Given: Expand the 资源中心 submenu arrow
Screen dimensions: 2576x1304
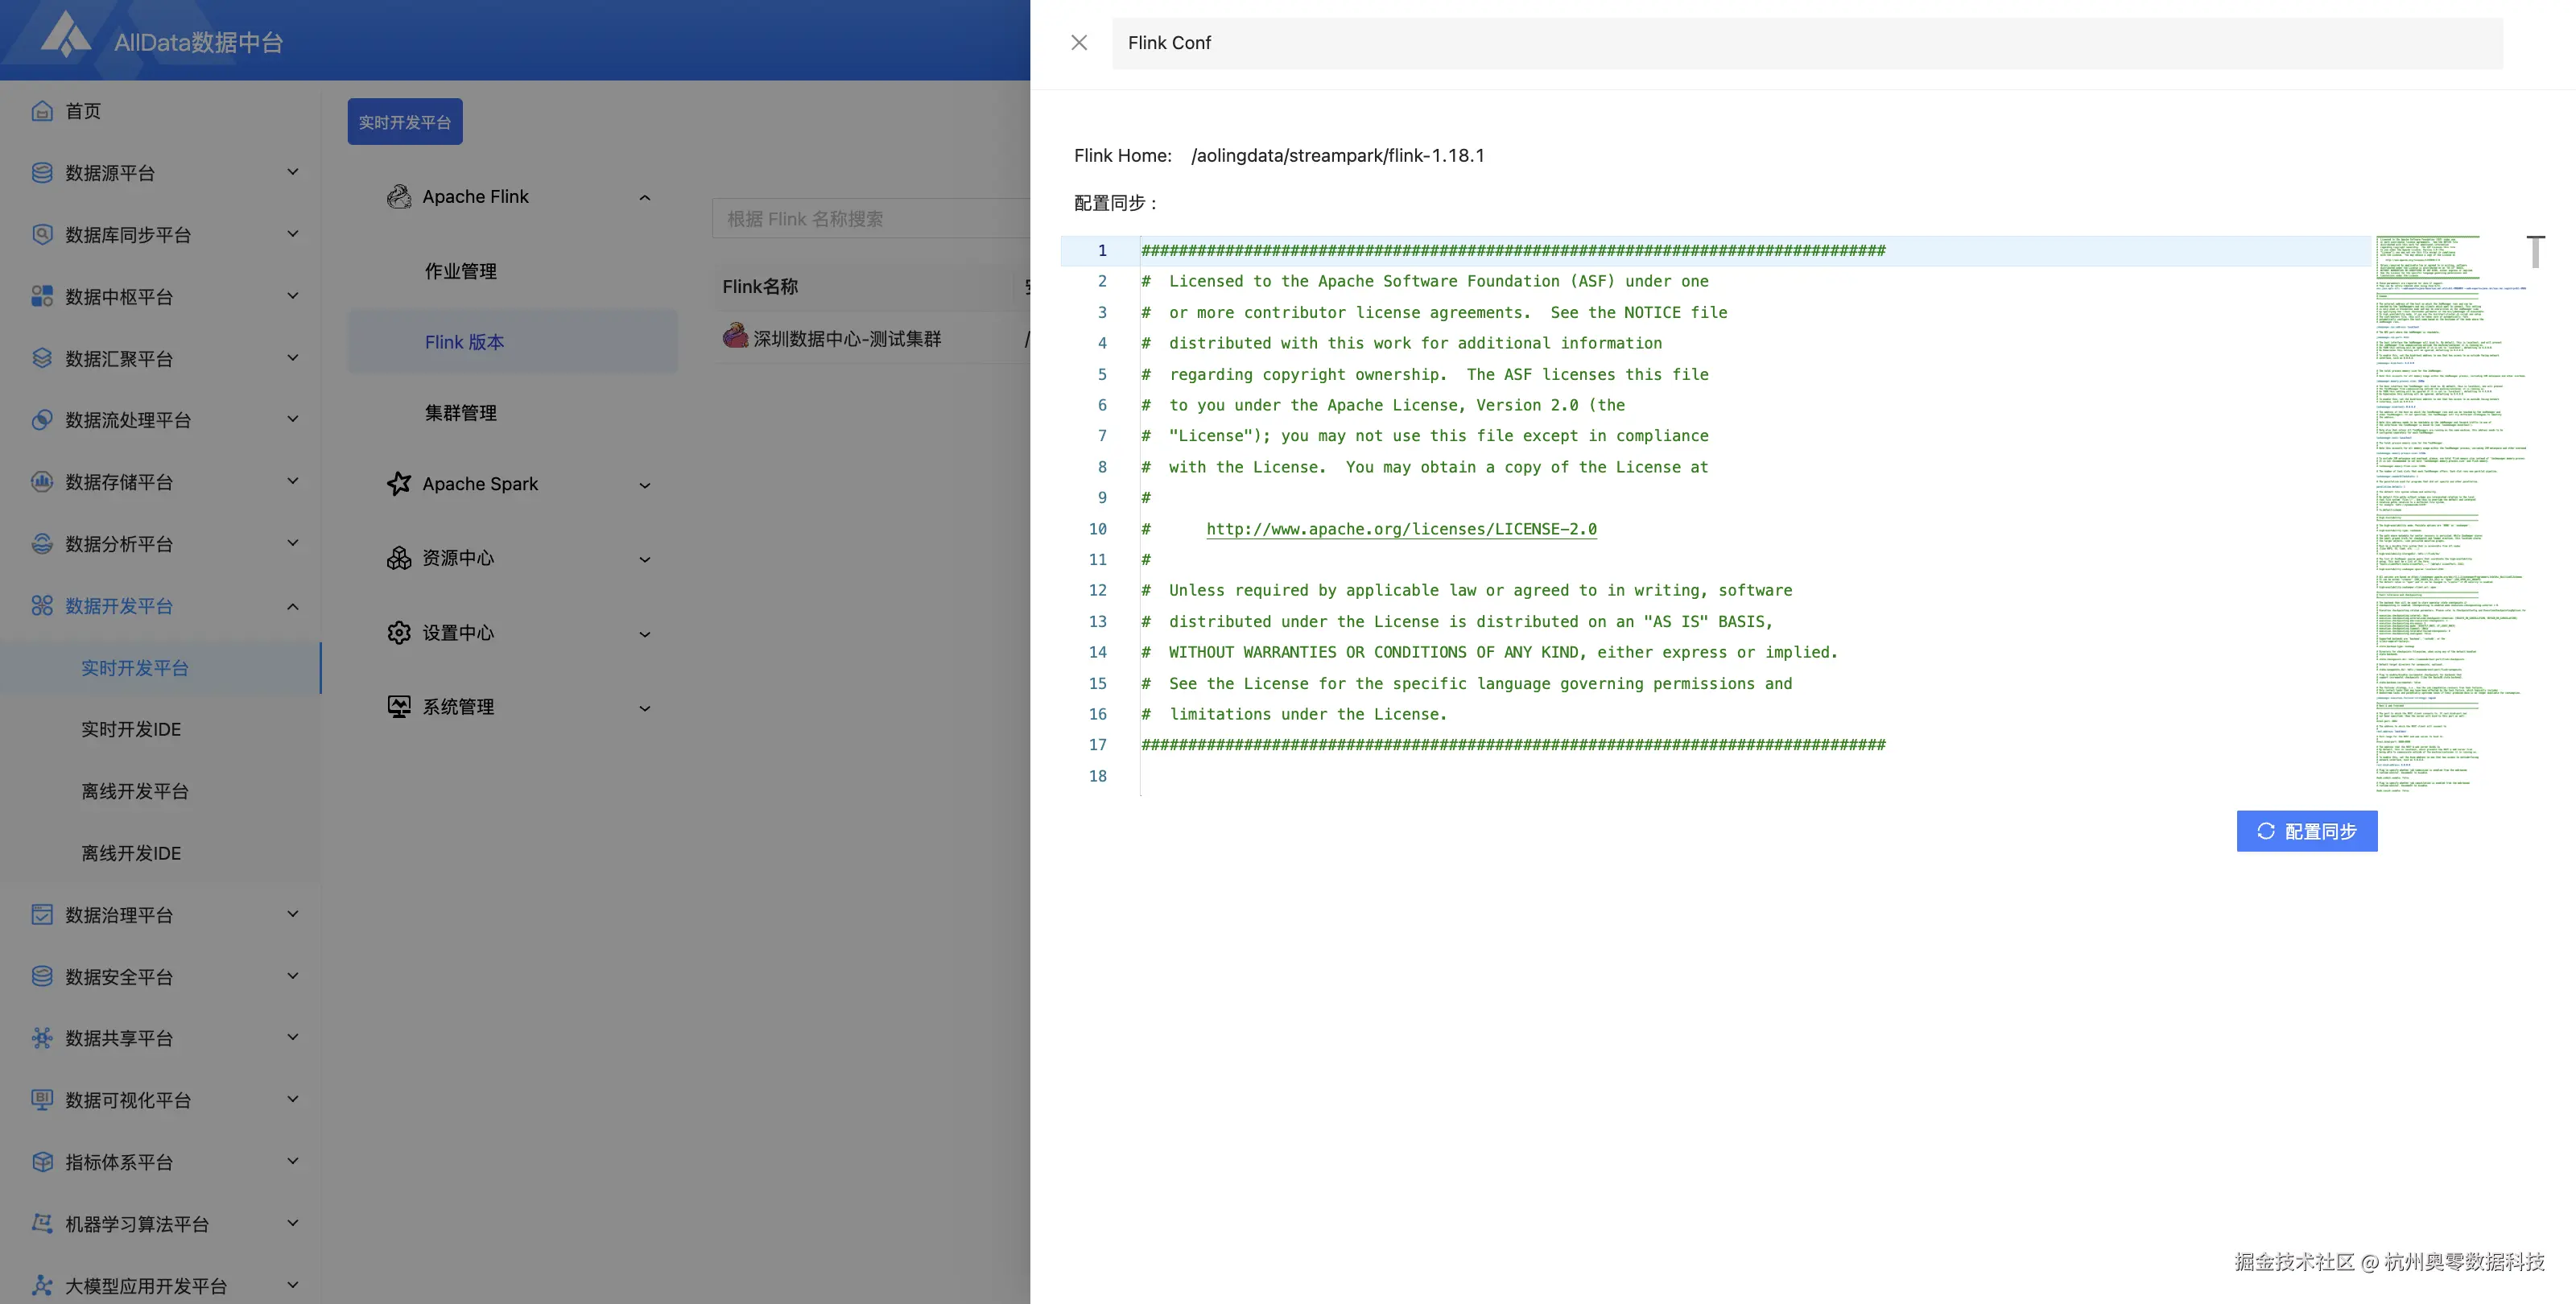Looking at the screenshot, I should (645, 560).
